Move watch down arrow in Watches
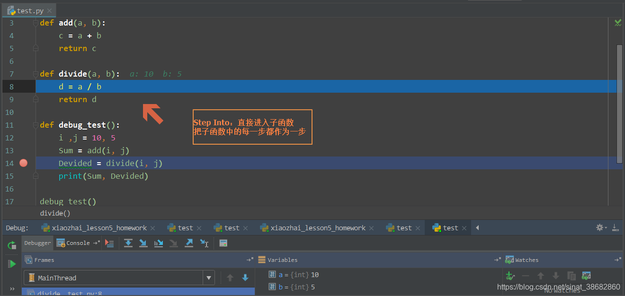Image resolution: width=625 pixels, height=296 pixels. pos(556,276)
